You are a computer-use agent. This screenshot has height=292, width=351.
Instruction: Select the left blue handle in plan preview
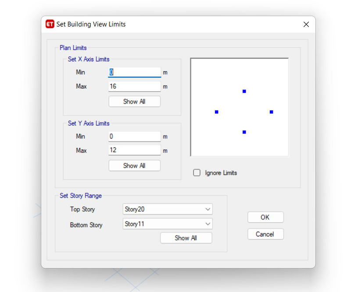tap(216, 112)
